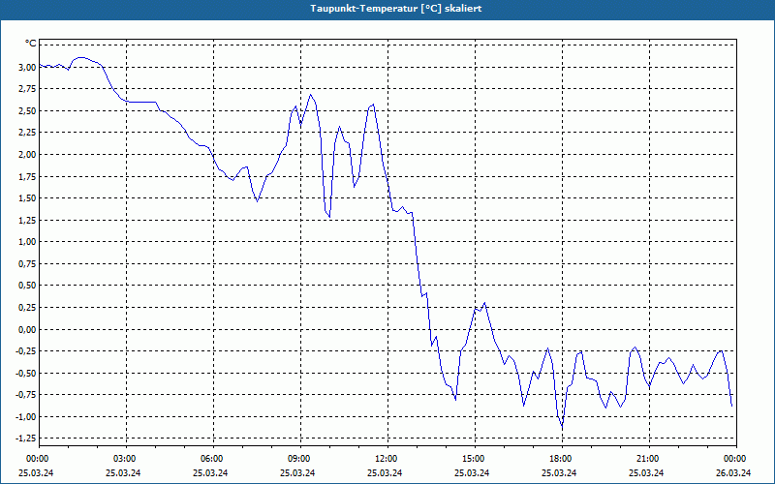The width and height of the screenshot is (775, 484).
Task: Click the '21:00' time label
Action: tap(646, 459)
